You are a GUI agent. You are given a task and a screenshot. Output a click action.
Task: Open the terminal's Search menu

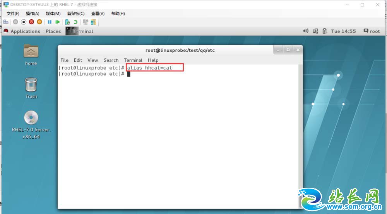coord(111,60)
